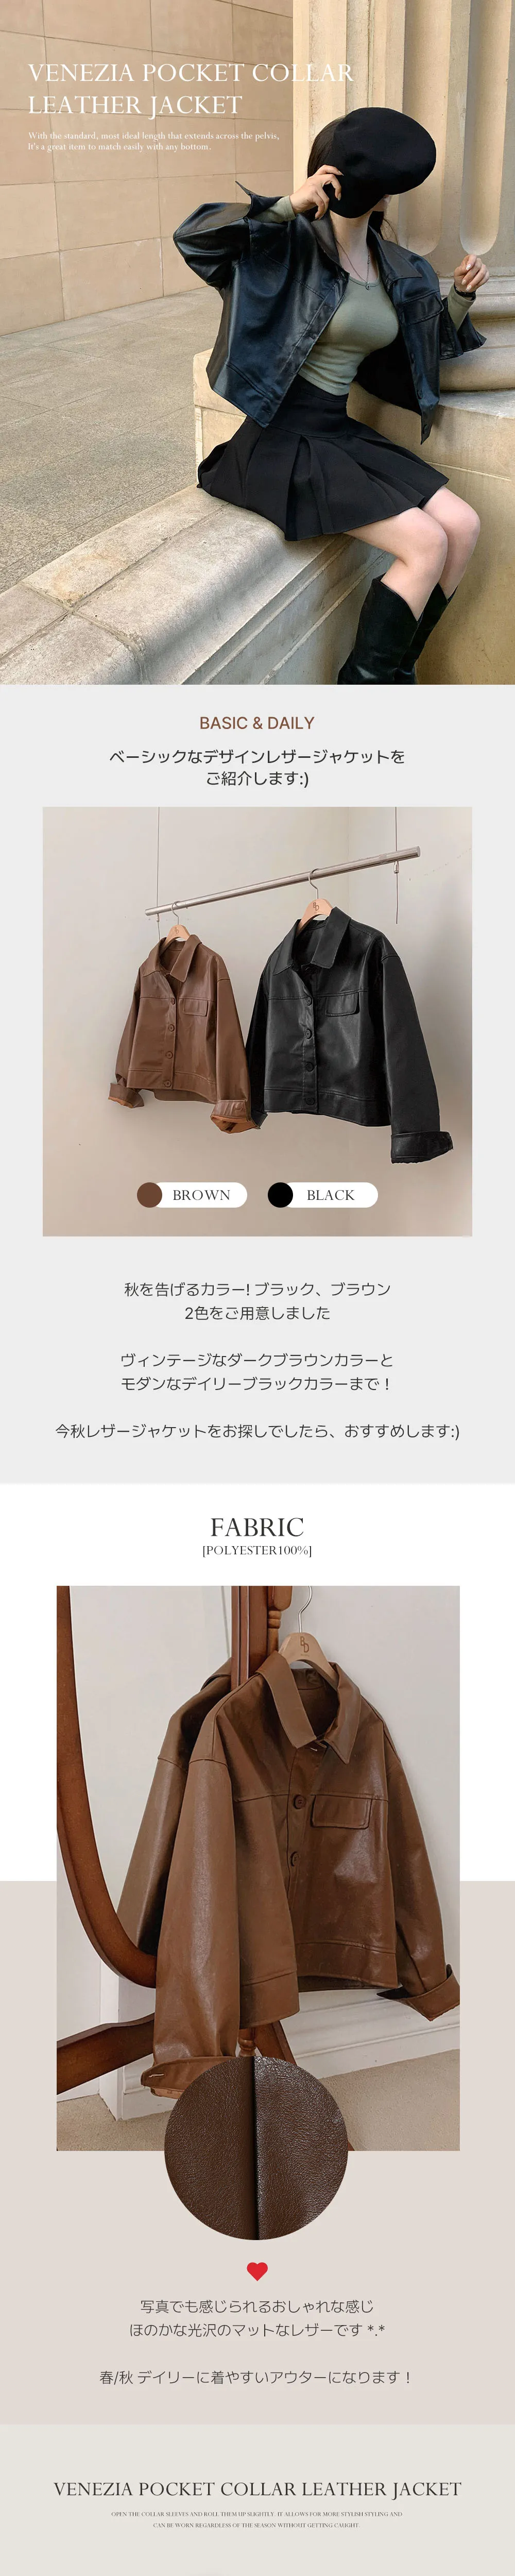
Task: Click the bottom VENEZIA POCKET COLLAR LEATHER JACKET title
Action: point(257,2489)
